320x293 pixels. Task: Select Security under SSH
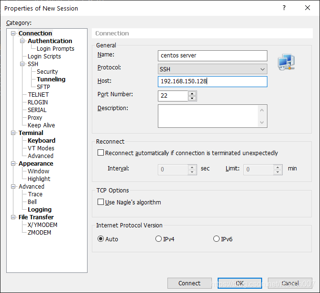[47, 71]
